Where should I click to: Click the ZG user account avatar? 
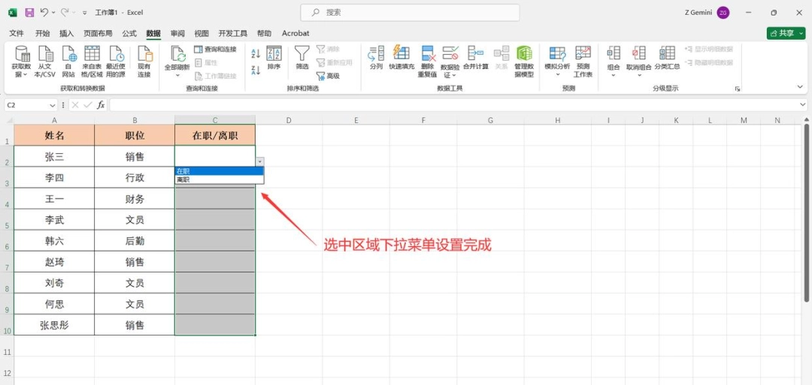[723, 13]
